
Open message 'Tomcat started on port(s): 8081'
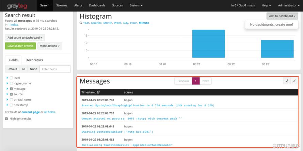[132, 119]
